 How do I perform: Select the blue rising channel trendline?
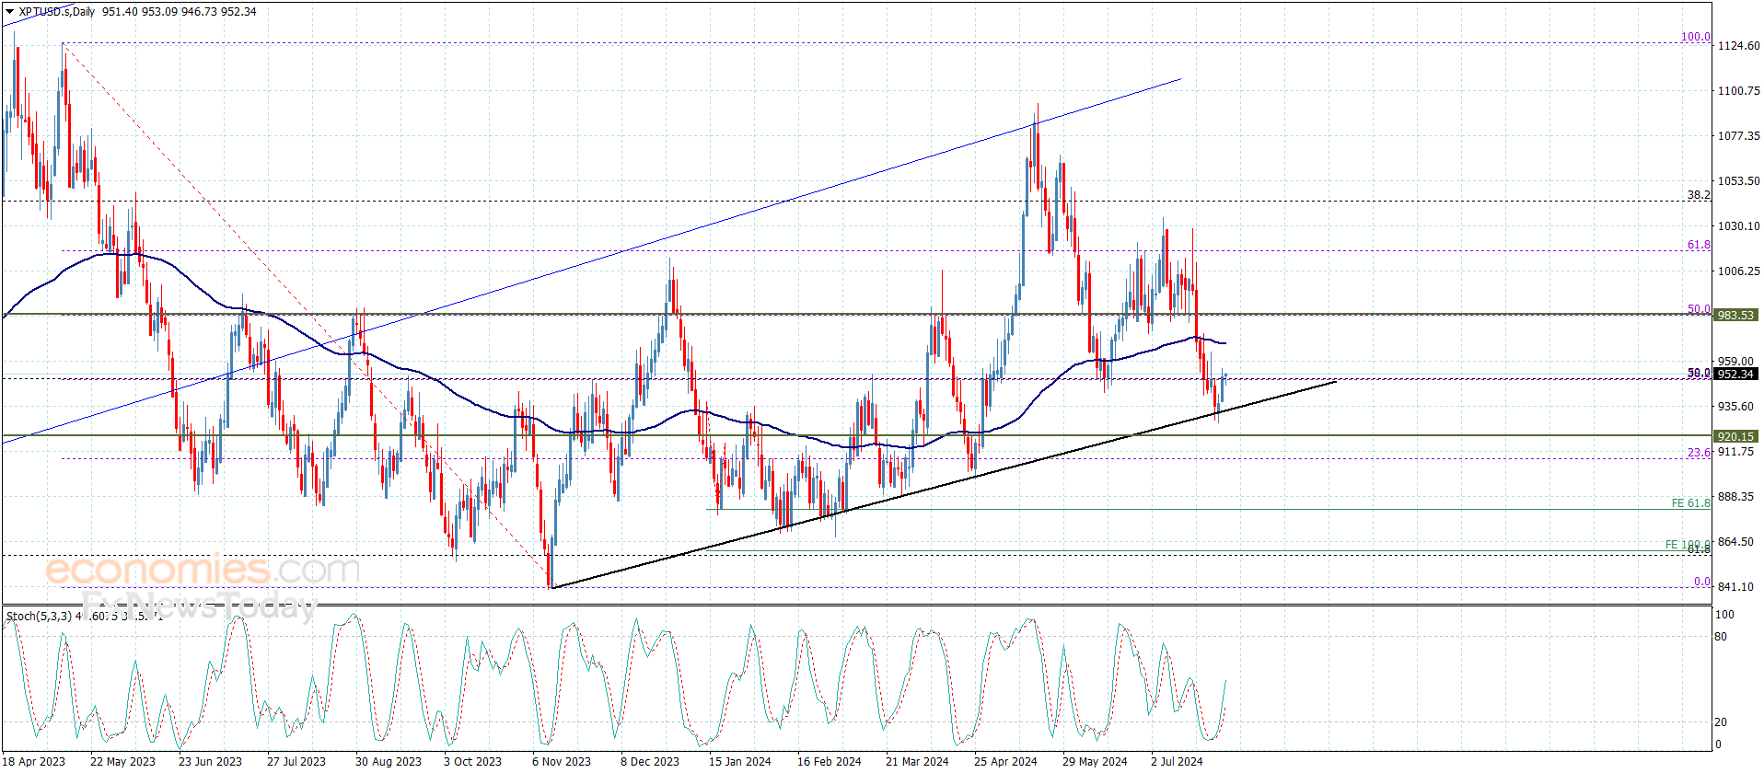[591, 260]
